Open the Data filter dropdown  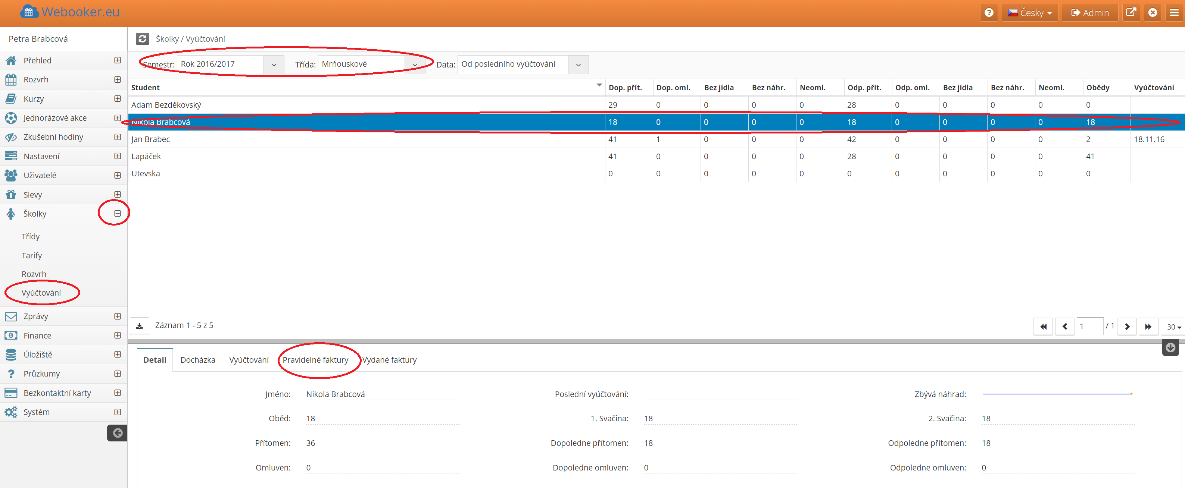pyautogui.click(x=578, y=65)
